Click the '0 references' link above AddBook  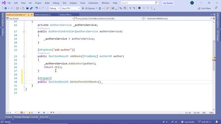pyautogui.click(x=44, y=53)
